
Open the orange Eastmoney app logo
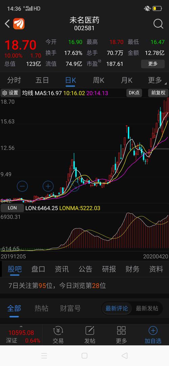(x=19, y=24)
